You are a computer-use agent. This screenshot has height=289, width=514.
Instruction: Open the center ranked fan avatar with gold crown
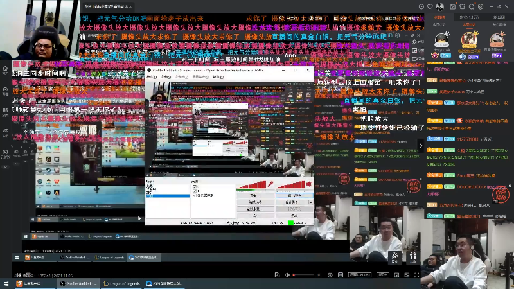point(469,40)
